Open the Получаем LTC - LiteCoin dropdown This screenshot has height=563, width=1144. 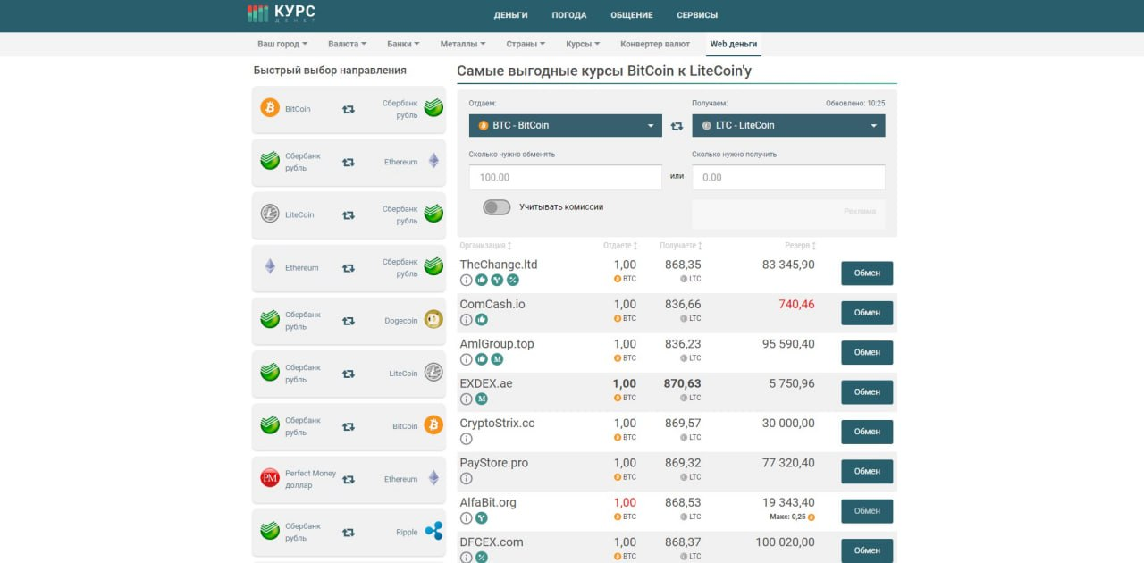pyautogui.click(x=788, y=125)
